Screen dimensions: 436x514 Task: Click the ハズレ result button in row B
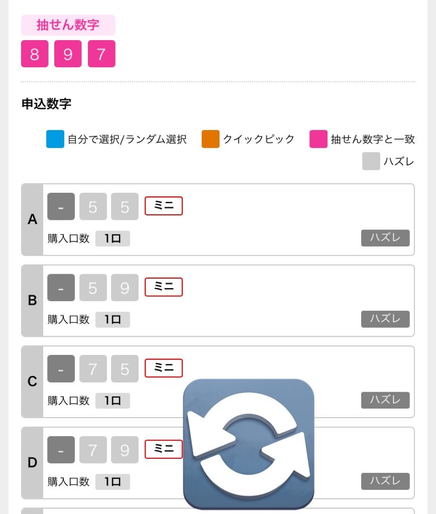pyautogui.click(x=385, y=319)
